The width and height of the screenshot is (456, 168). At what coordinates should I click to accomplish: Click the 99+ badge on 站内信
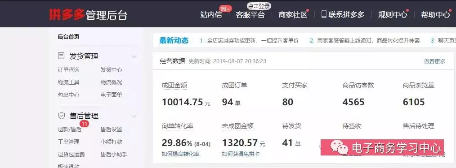point(225,9)
